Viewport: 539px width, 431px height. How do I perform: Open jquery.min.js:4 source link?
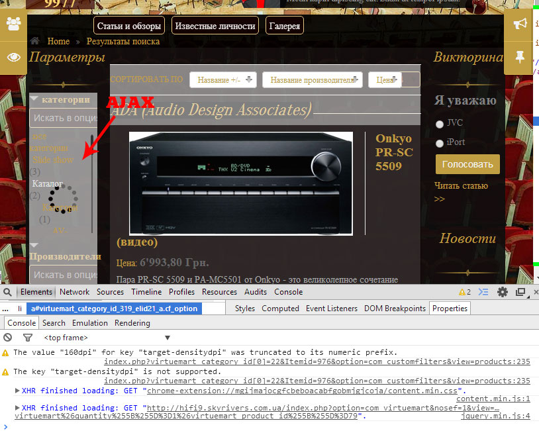495,416
